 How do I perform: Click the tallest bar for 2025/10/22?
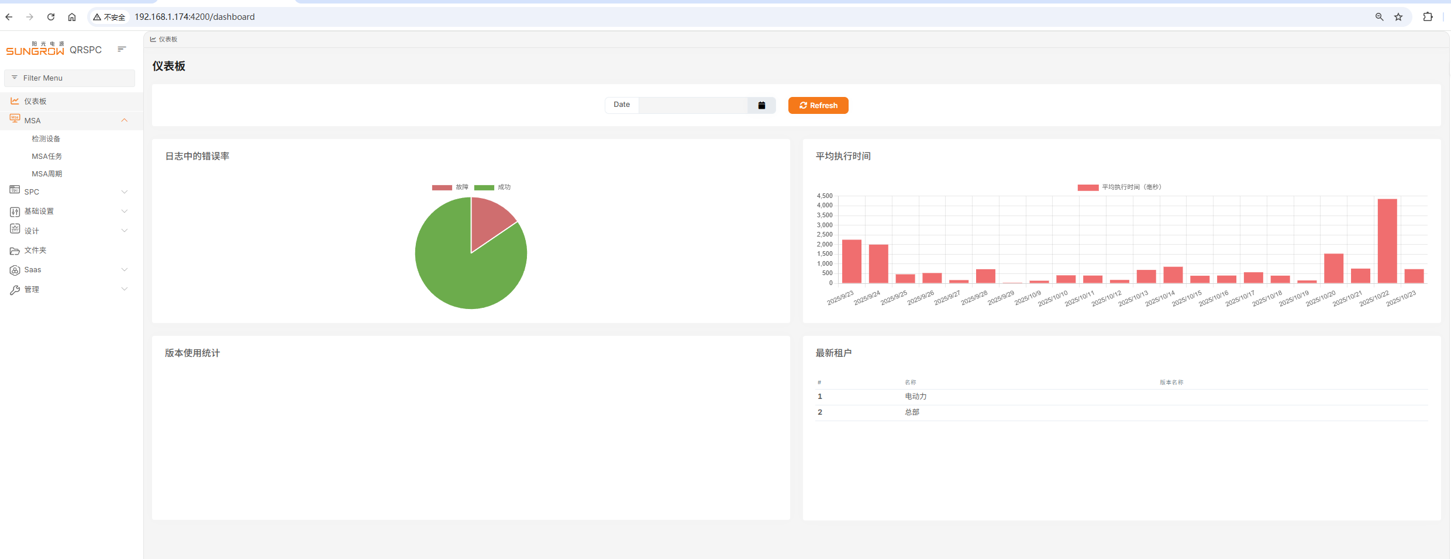click(1387, 241)
